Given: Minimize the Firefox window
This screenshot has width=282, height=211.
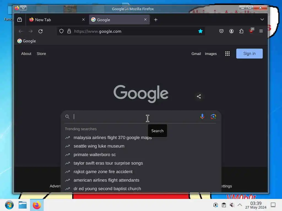Looking at the screenshot, I should [x=243, y=8].
